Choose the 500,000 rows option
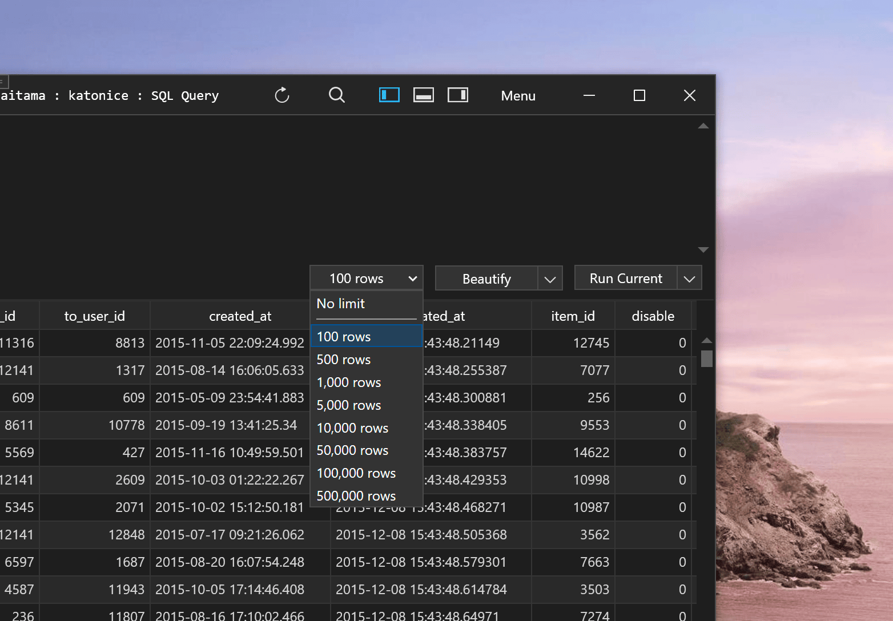Screen dimensions: 893x621 point(367,495)
